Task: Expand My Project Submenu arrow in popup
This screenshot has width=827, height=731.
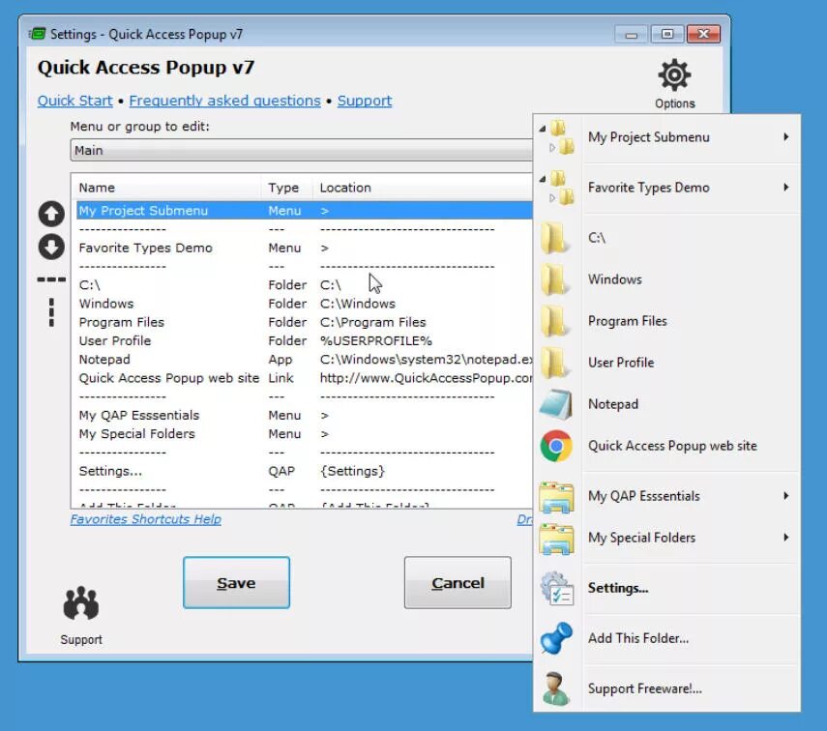Action: point(785,137)
